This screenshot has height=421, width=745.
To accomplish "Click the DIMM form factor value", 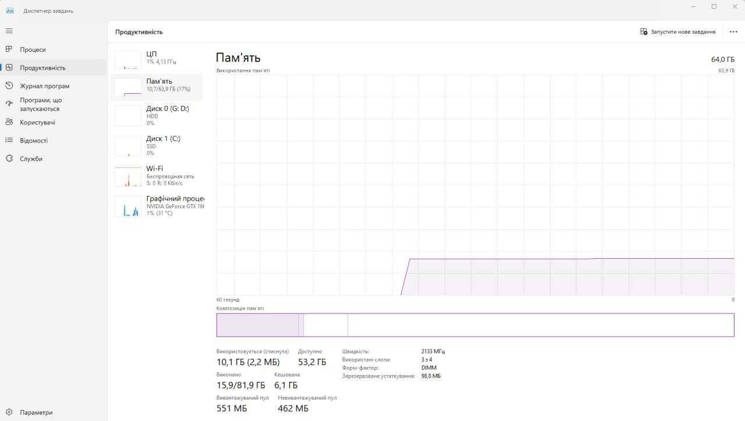I will click(x=428, y=368).
